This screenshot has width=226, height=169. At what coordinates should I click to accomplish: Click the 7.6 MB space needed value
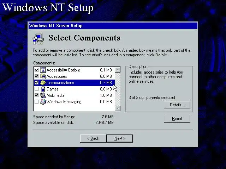click(x=108, y=117)
